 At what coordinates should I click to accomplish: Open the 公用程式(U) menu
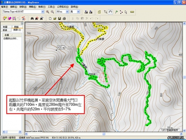(63, 7)
